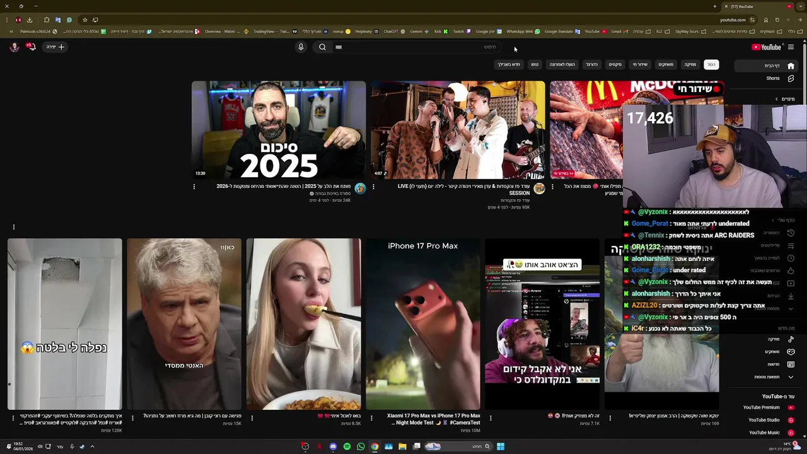Open the Shorts shelf options menu
Viewport: 807px width, 454px height.
(x=13, y=227)
